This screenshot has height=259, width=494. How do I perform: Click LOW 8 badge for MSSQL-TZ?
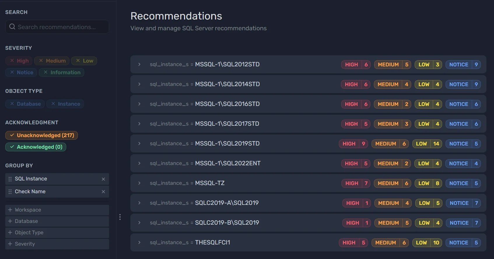pos(428,183)
